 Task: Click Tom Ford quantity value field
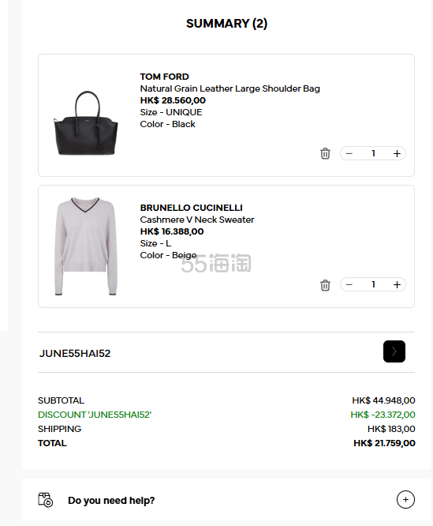tap(373, 153)
